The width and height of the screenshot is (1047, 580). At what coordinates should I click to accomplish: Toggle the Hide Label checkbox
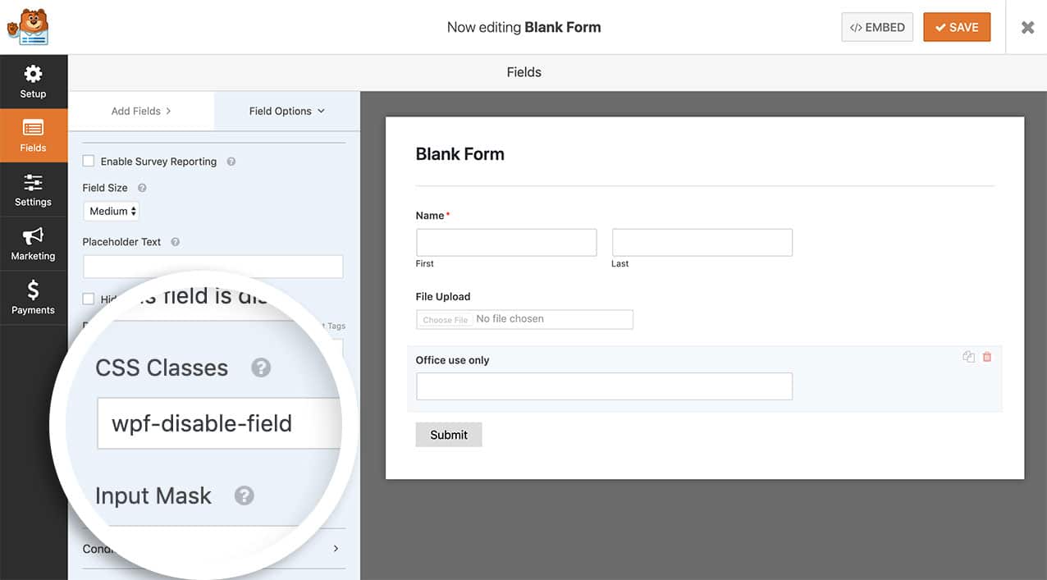(x=89, y=299)
